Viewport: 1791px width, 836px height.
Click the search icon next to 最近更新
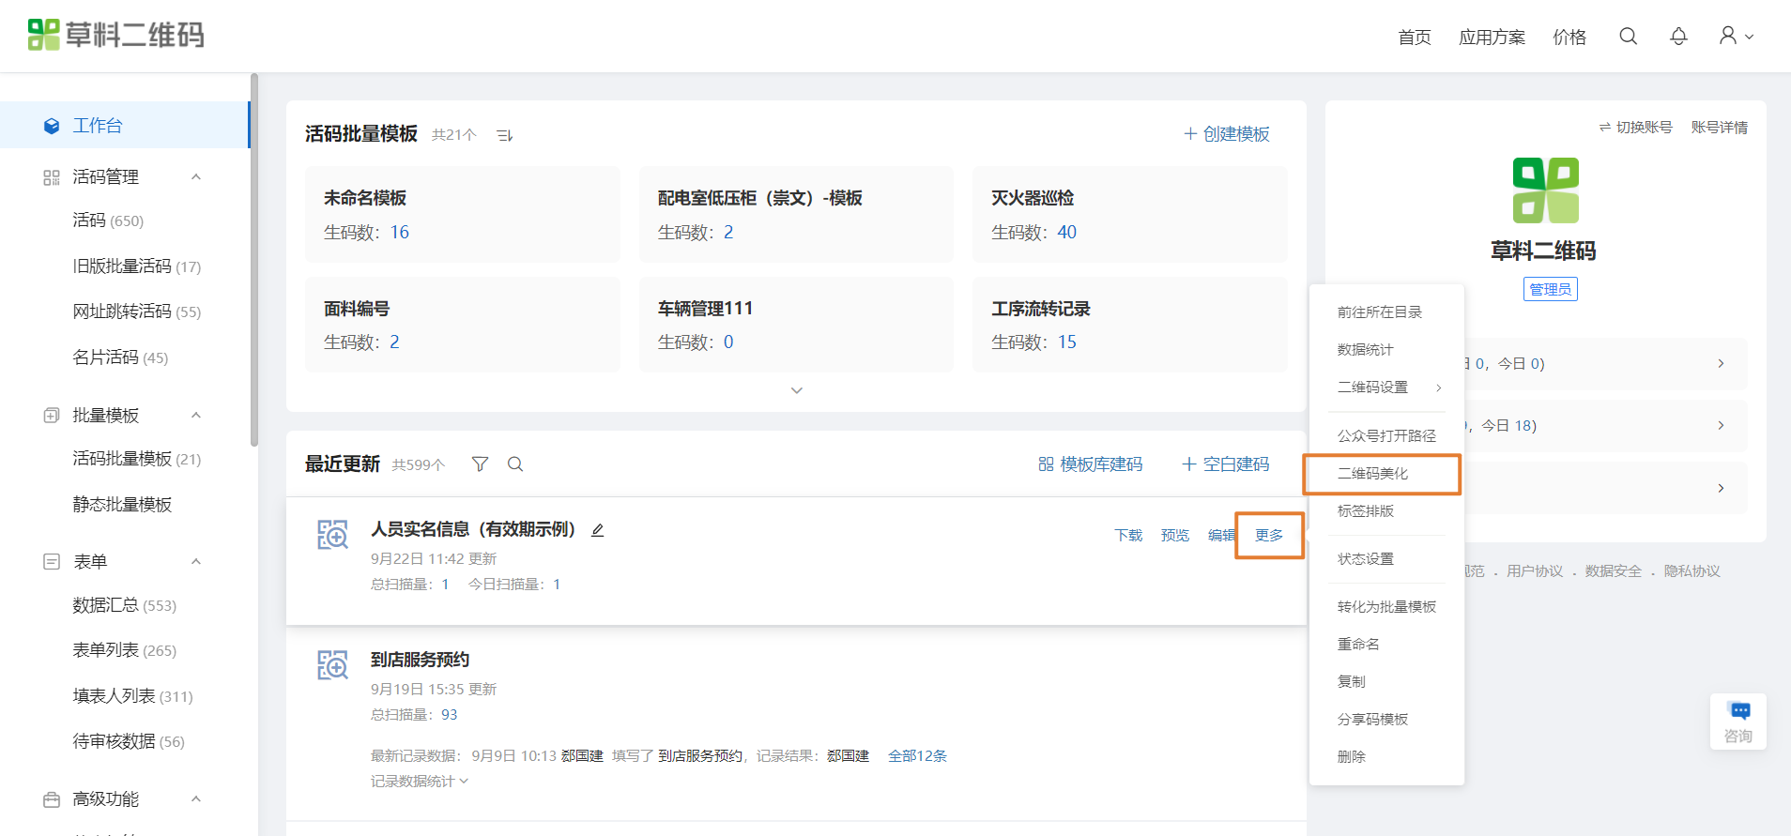(x=515, y=464)
